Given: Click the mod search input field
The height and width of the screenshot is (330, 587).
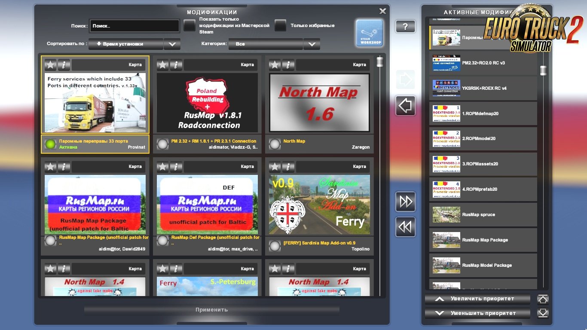Looking at the screenshot, I should pyautogui.click(x=134, y=26).
